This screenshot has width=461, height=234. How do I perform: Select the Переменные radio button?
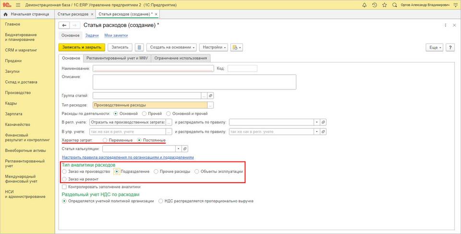point(106,140)
